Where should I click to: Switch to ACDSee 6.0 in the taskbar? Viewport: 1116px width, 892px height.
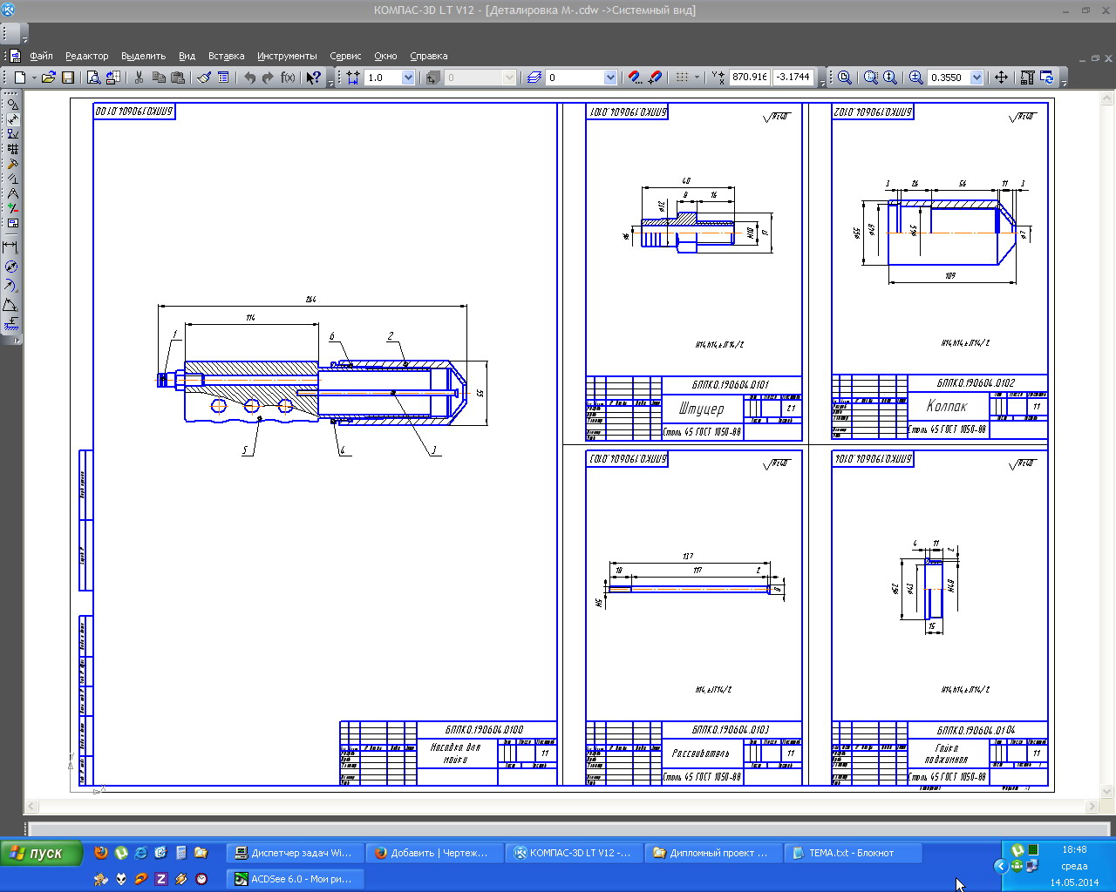pos(294,879)
